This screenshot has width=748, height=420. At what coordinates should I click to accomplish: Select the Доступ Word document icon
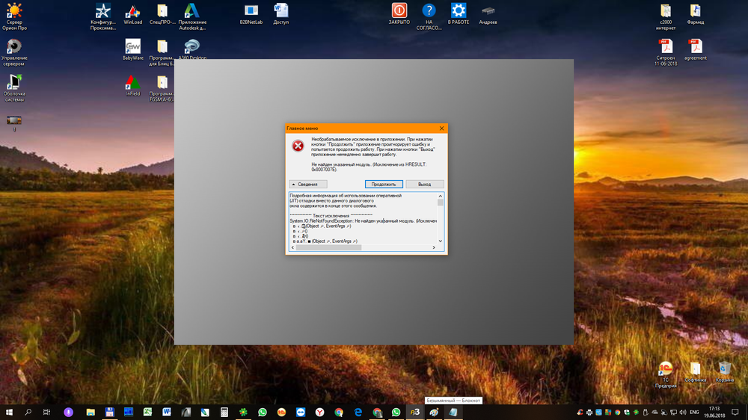(x=281, y=11)
